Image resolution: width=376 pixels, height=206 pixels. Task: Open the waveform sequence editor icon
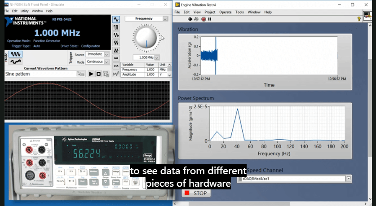click(x=106, y=74)
